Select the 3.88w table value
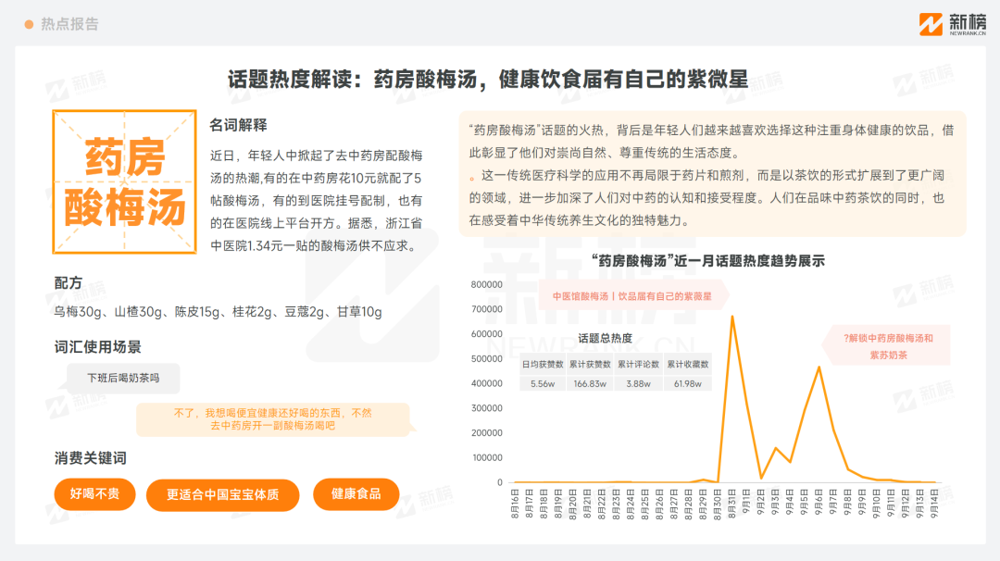The height and width of the screenshot is (561, 1000). point(638,384)
